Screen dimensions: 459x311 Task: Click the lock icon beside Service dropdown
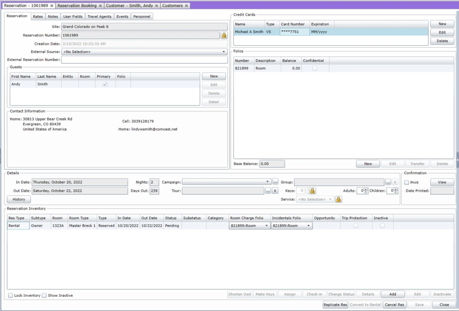[338, 199]
